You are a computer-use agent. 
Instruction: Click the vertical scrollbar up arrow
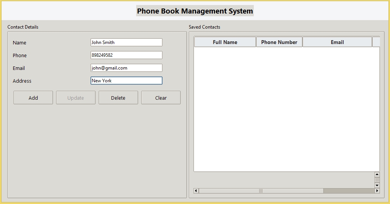[x=377, y=175]
